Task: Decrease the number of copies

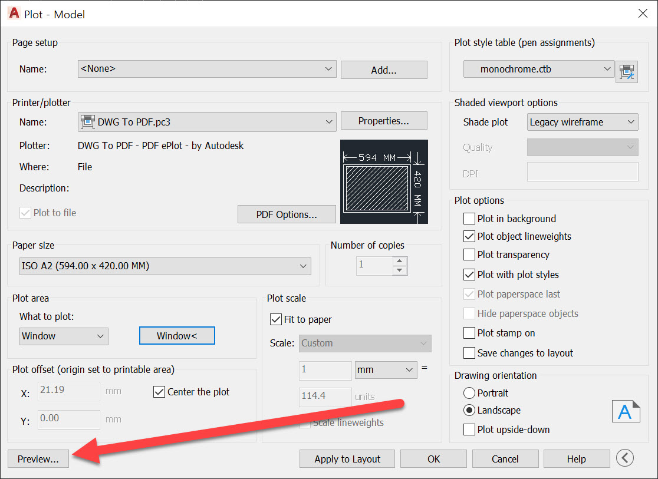Action: (400, 270)
